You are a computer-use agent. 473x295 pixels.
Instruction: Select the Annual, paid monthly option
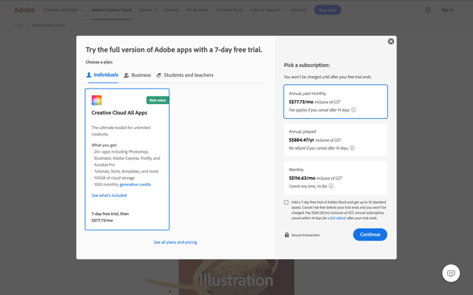click(335, 102)
